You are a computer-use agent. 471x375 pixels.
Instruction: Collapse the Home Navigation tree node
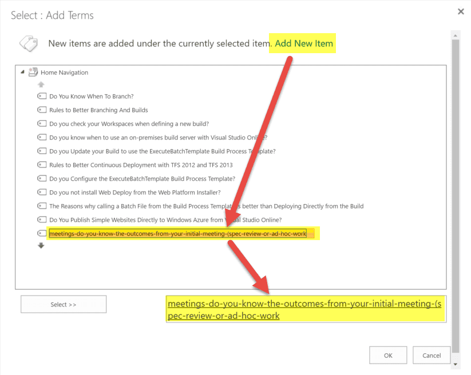(x=23, y=73)
